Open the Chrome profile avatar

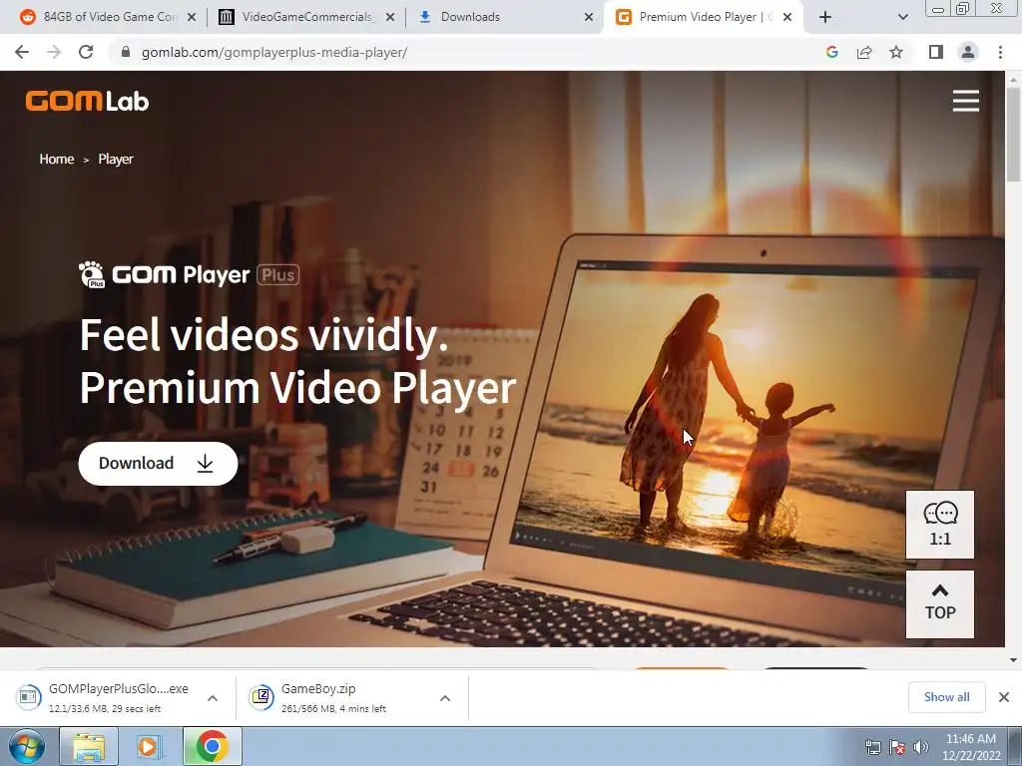coord(968,52)
